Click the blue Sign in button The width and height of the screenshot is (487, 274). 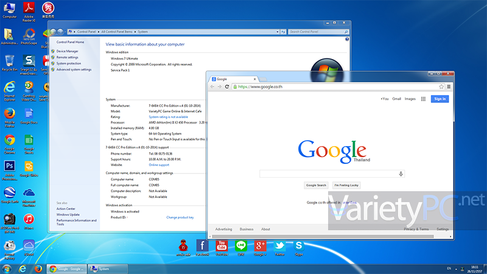click(440, 99)
